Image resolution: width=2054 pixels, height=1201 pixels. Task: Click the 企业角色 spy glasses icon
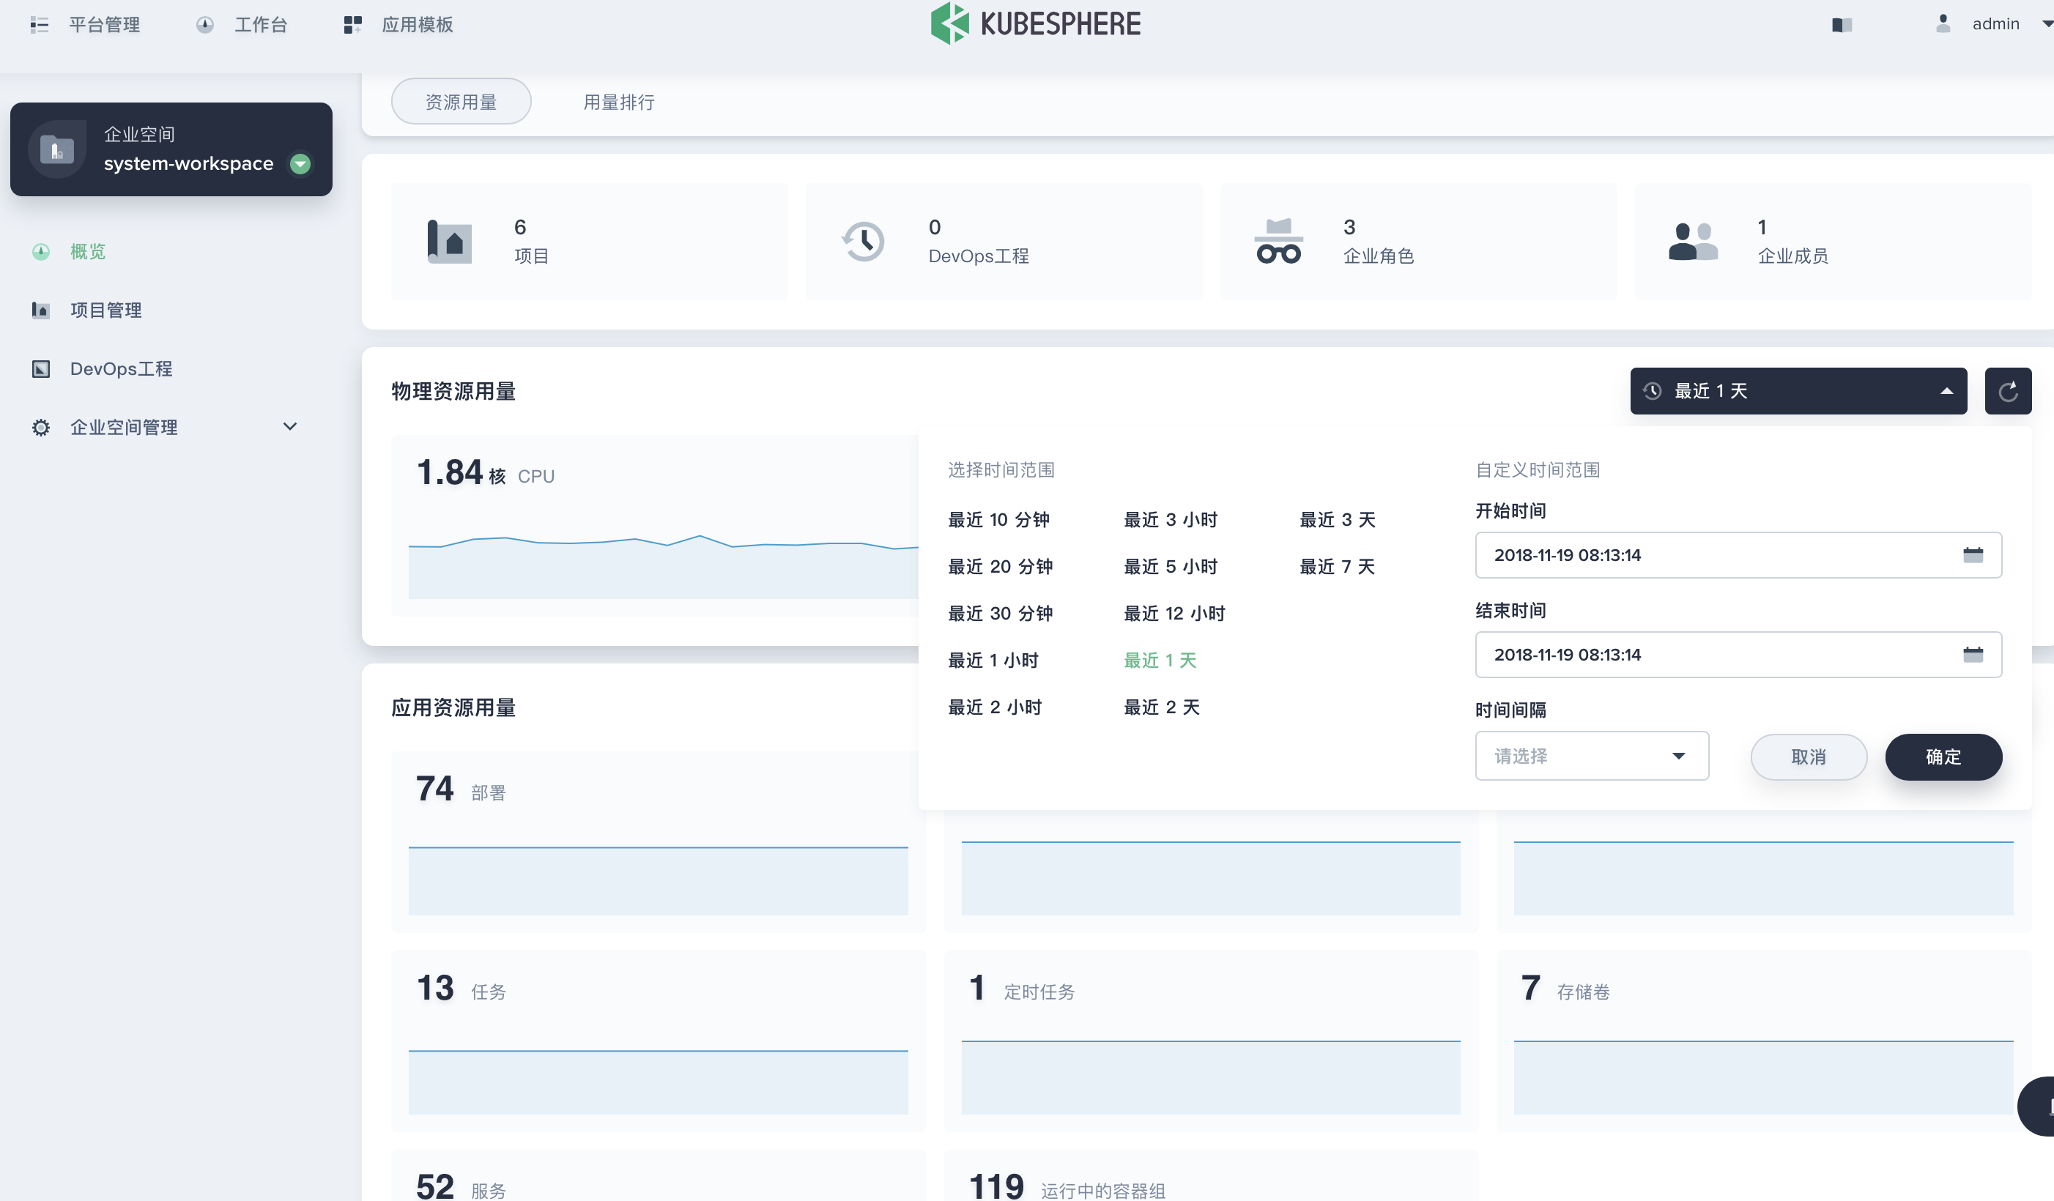[x=1279, y=242]
